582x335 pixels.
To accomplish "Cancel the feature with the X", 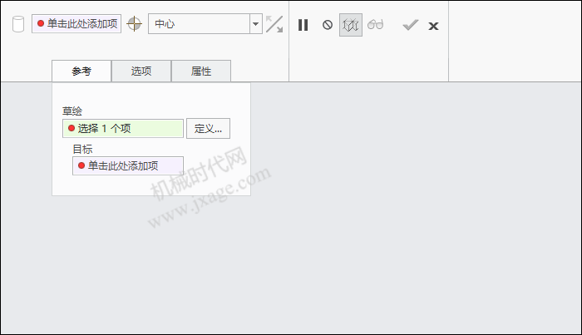I will tap(433, 26).
